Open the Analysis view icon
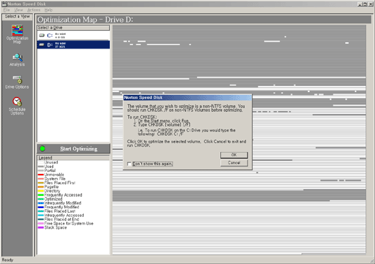Image resolution: width=375 pixels, height=264 pixels. pyautogui.click(x=17, y=57)
